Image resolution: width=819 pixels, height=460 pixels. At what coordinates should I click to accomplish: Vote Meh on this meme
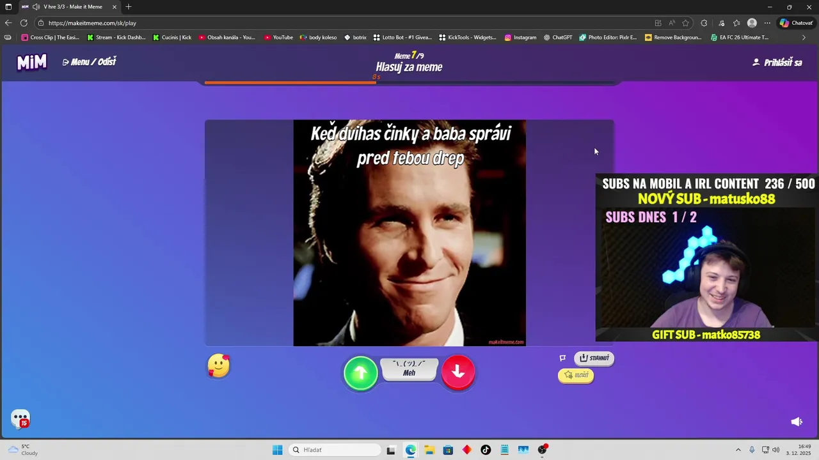point(409,369)
